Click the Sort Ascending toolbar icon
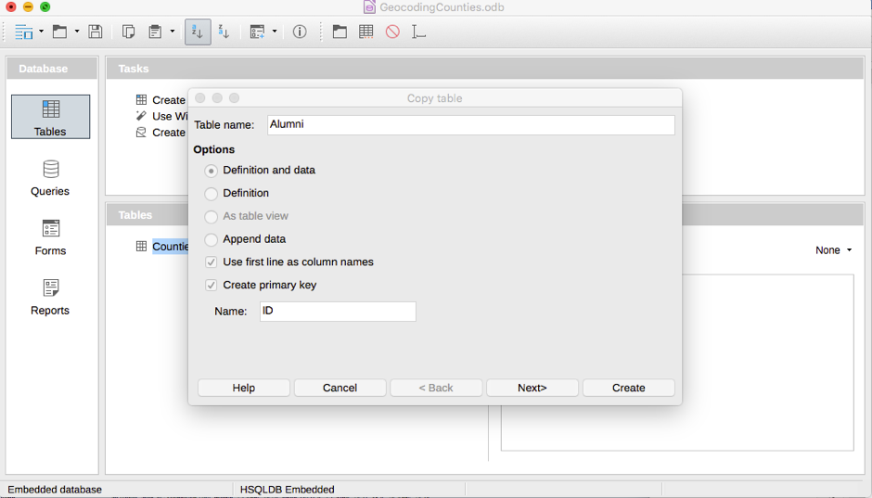 197,32
